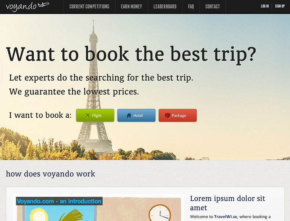Click the 'Voyando.com - an introduction' video title
This screenshot has height=221, width=290.
click(59, 201)
